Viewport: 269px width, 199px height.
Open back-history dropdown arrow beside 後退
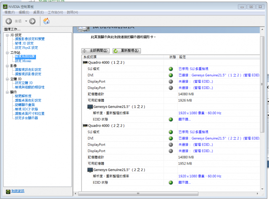(26, 21)
